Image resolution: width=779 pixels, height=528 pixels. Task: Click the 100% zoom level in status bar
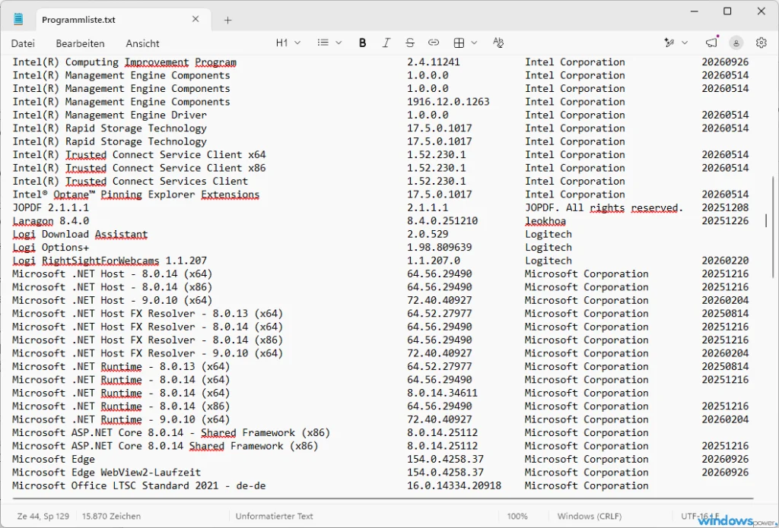[x=517, y=516]
